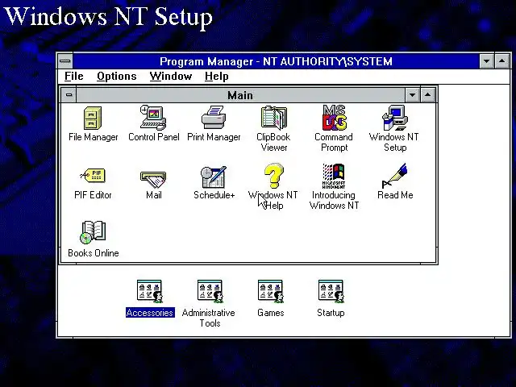
Task: Minimize the Main group window
Action: pos(412,95)
